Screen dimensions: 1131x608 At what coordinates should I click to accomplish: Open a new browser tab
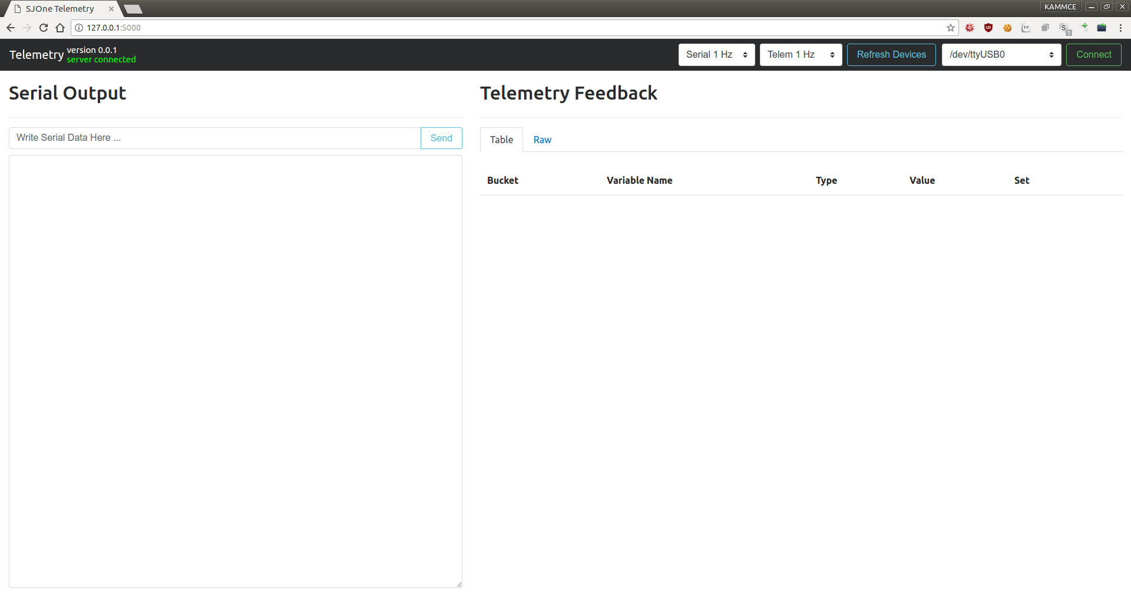[133, 9]
